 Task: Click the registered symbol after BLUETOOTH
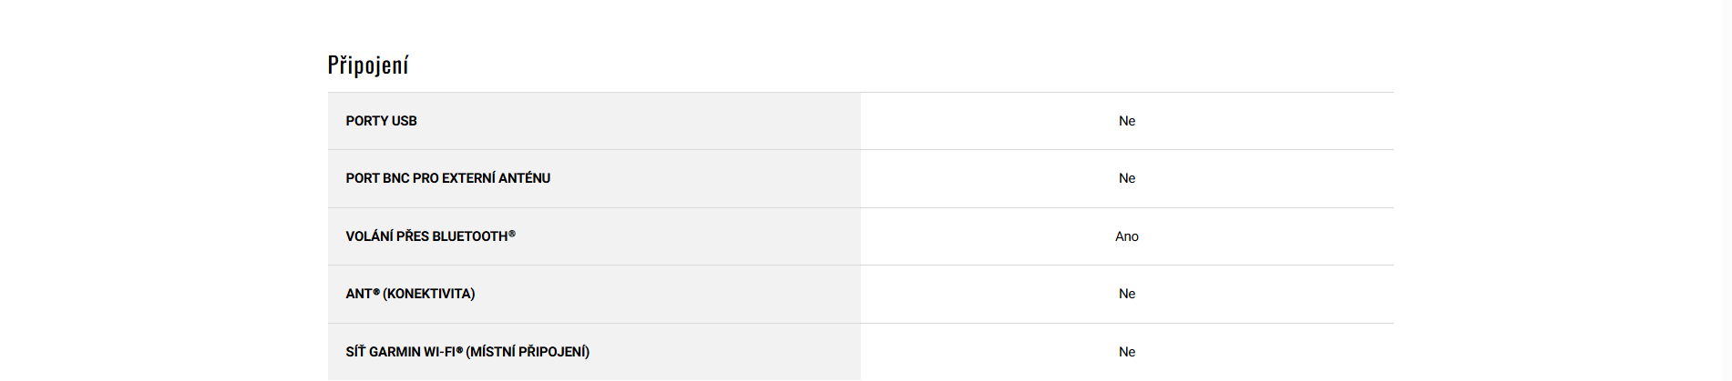click(x=512, y=234)
